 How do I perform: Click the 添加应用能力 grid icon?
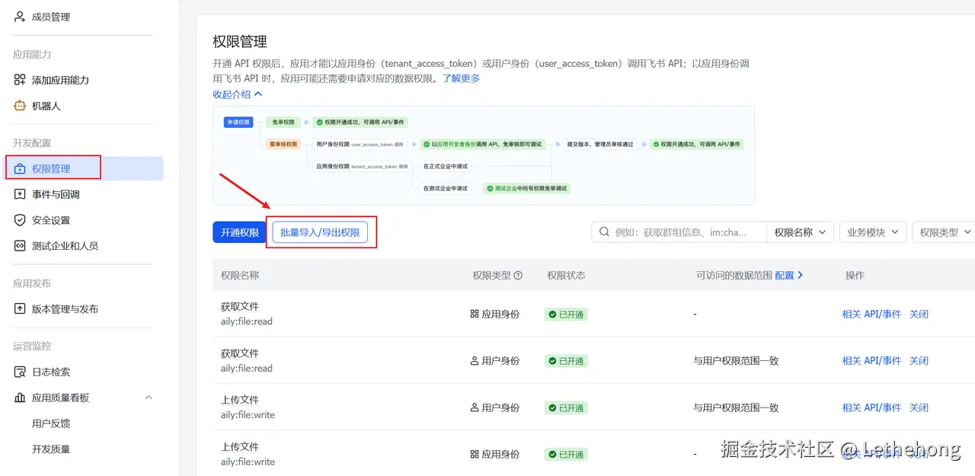click(x=20, y=80)
